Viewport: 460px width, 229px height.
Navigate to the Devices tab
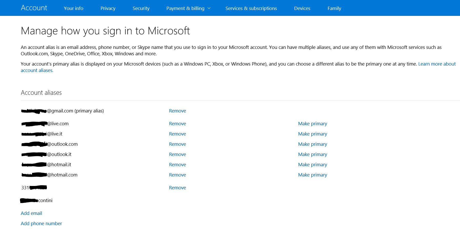click(302, 8)
